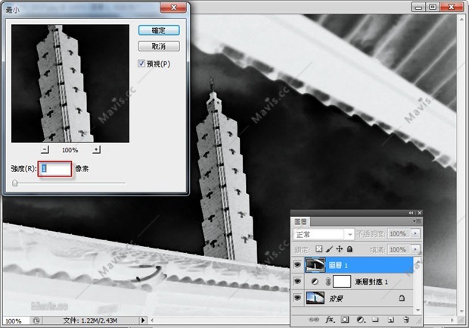Open the 填滿 fill slider arrow
Screen dimensions: 469x328
pos(416,249)
